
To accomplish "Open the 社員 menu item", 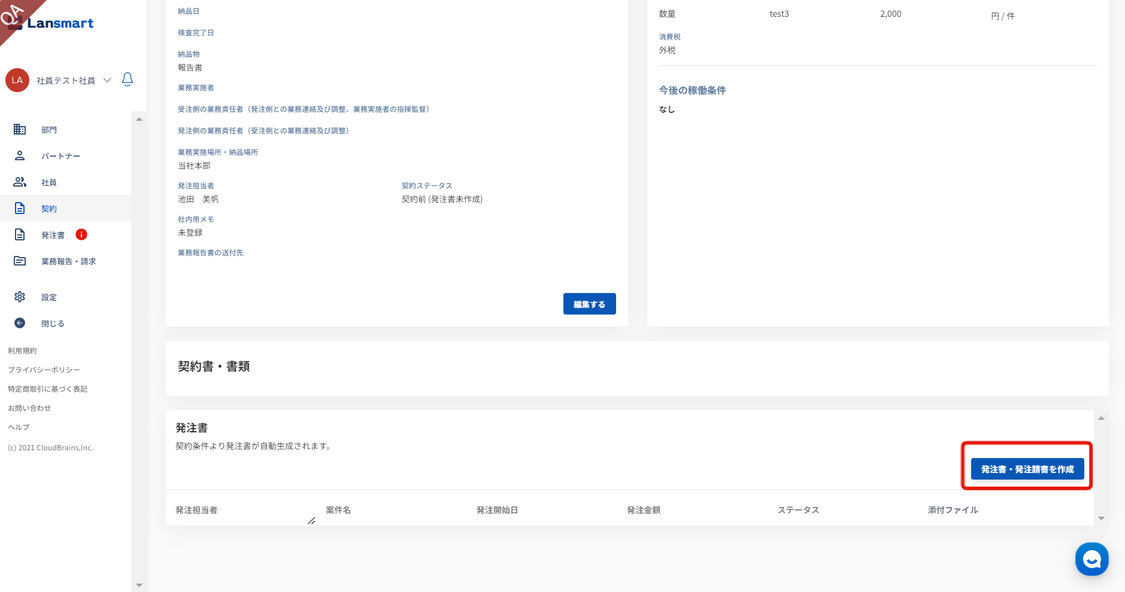I will pyautogui.click(x=66, y=182).
